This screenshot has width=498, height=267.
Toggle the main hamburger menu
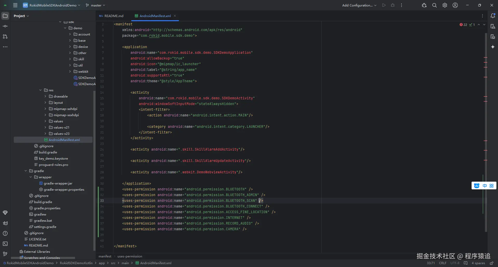[x=15, y=5]
